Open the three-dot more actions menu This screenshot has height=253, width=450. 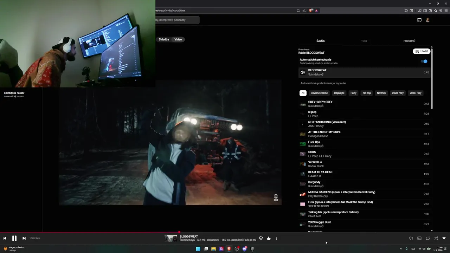pos(277,238)
